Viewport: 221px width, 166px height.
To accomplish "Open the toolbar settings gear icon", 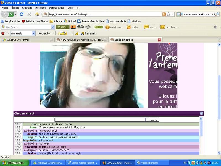I will coord(215,27).
